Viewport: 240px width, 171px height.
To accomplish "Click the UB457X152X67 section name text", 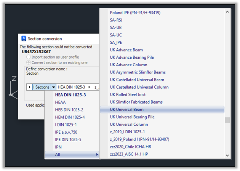I will pyautogui.click(x=36, y=52).
